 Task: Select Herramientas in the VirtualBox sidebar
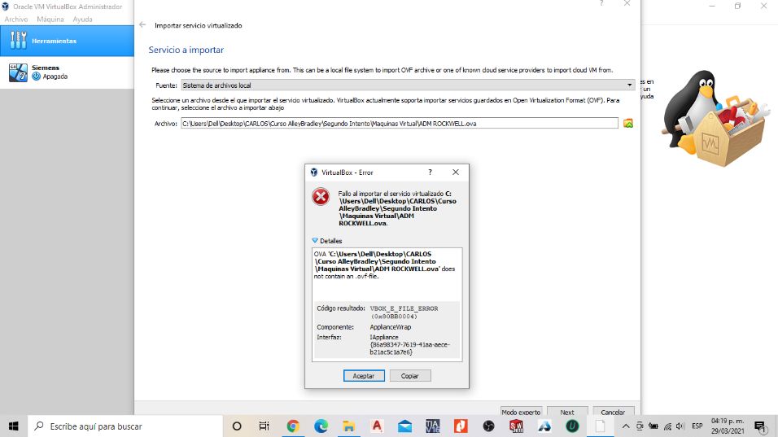[67, 41]
